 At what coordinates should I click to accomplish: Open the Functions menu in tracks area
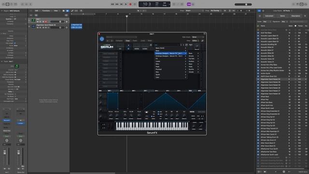point(46,11)
